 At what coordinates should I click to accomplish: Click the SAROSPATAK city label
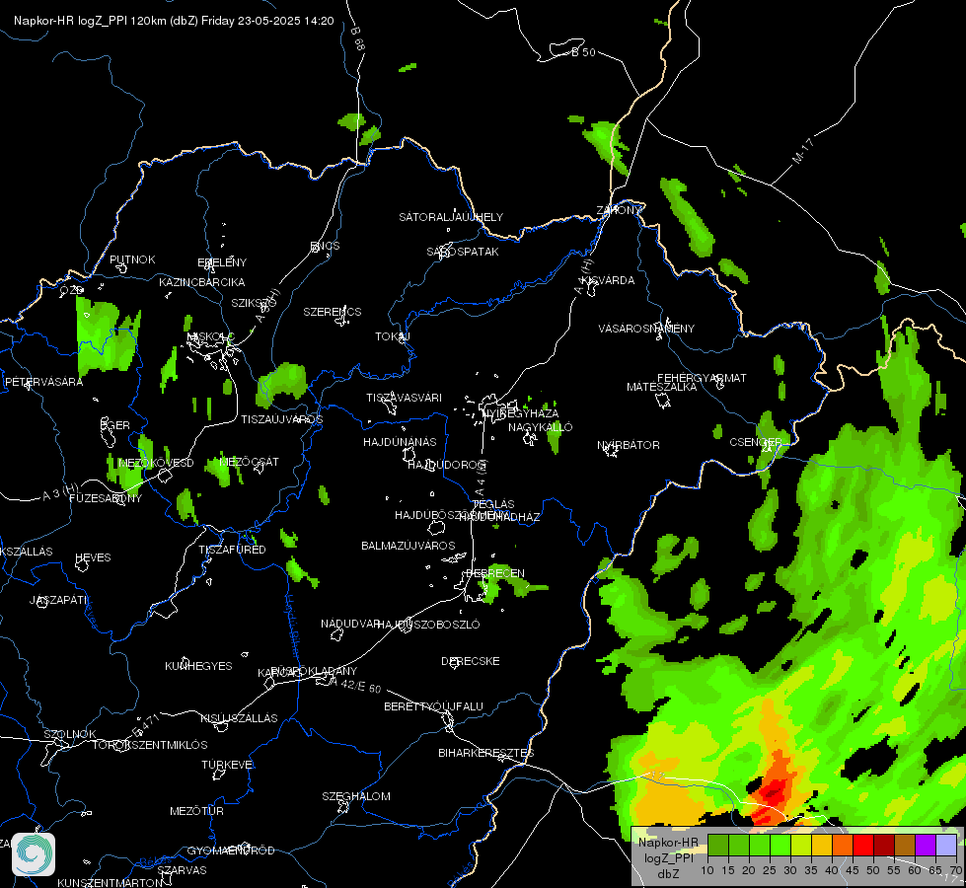point(463,252)
